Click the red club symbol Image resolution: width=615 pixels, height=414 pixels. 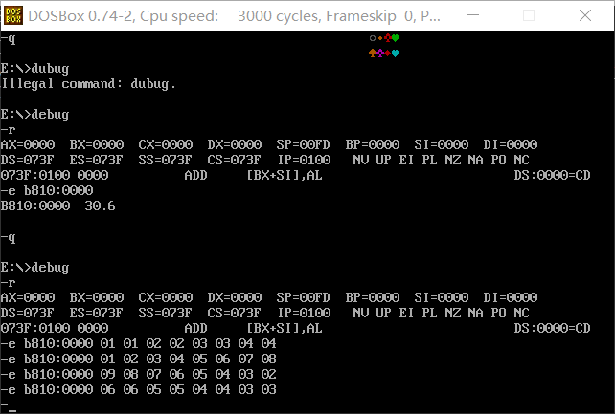(x=388, y=38)
